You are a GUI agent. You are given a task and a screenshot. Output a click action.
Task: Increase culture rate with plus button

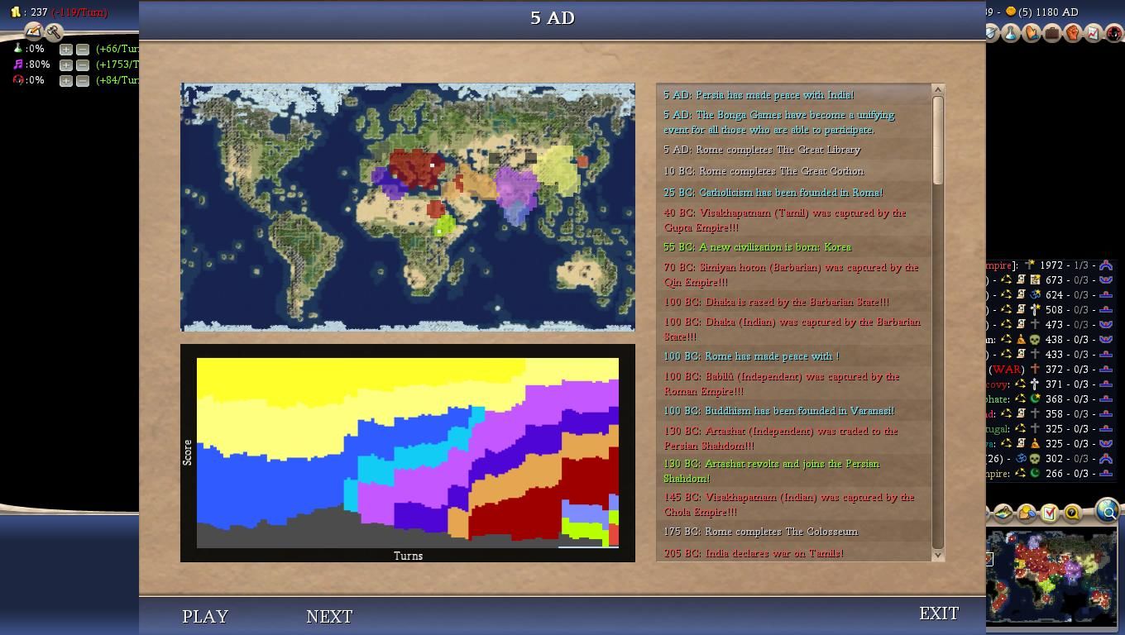(66, 65)
